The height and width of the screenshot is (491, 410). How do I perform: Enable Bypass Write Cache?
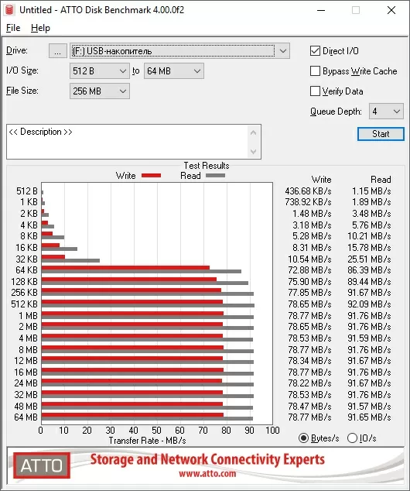[315, 71]
